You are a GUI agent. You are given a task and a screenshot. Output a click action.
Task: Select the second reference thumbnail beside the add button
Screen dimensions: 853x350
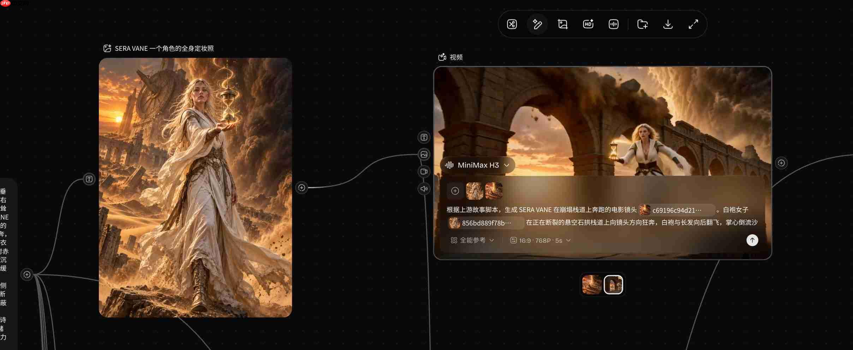tap(494, 191)
